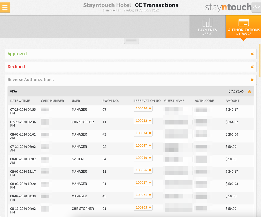Click the $ 264.92 amount

[x=232, y=122]
